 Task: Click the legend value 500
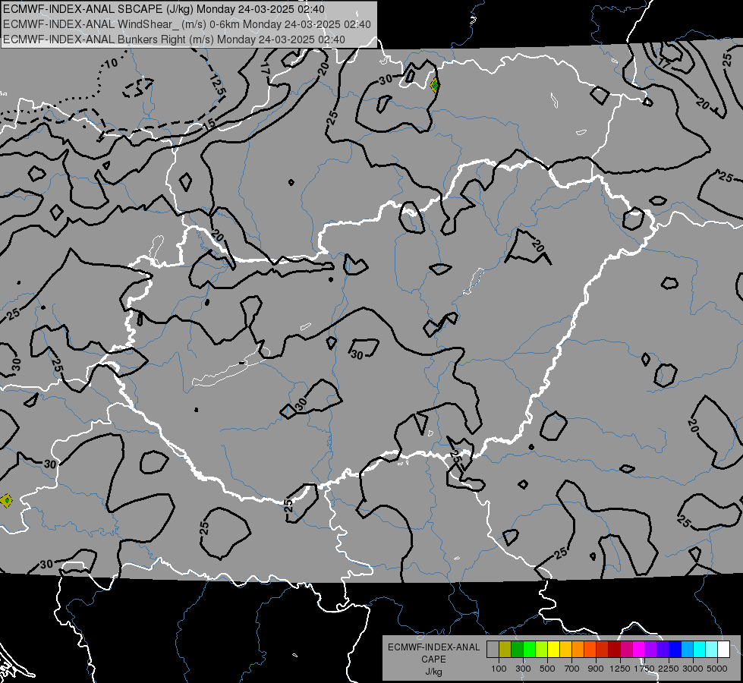click(x=547, y=669)
